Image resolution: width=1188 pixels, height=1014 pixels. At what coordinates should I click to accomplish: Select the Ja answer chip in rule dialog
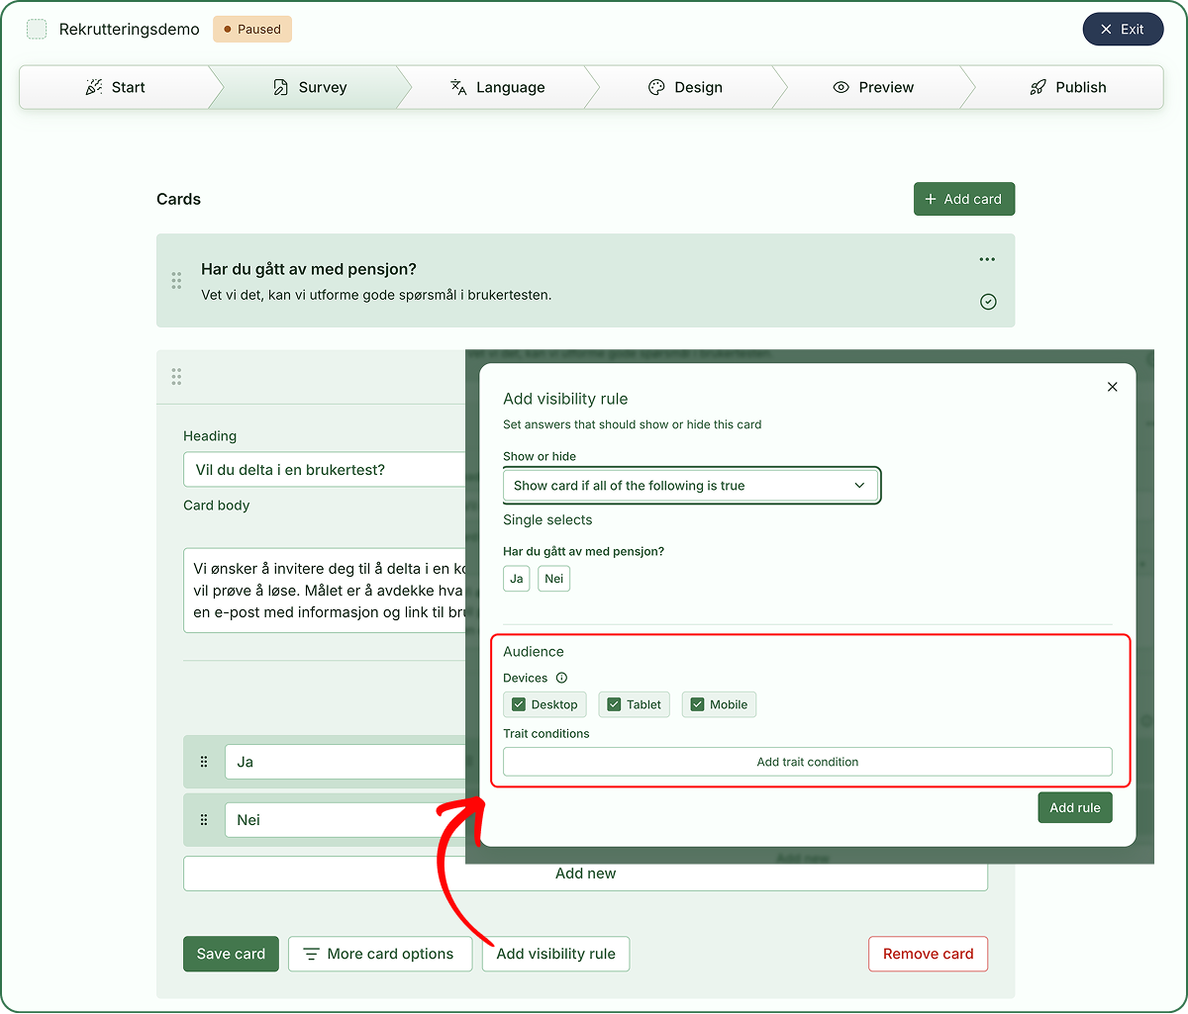[x=517, y=579]
